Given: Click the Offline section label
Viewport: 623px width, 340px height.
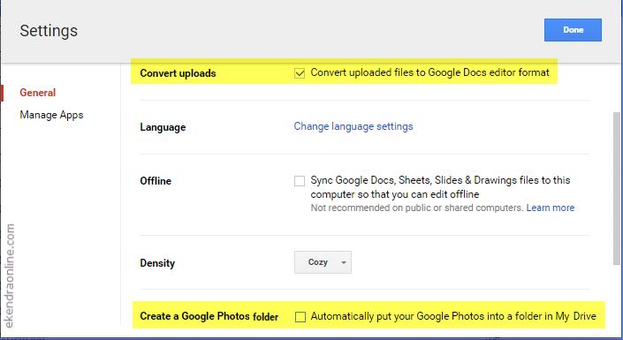Looking at the screenshot, I should coord(156,181).
